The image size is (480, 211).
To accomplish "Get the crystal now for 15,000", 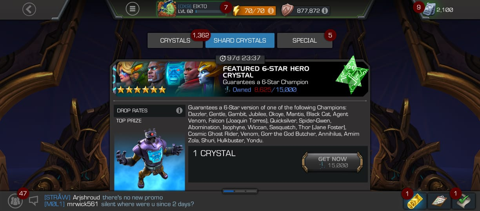I will (x=332, y=162).
